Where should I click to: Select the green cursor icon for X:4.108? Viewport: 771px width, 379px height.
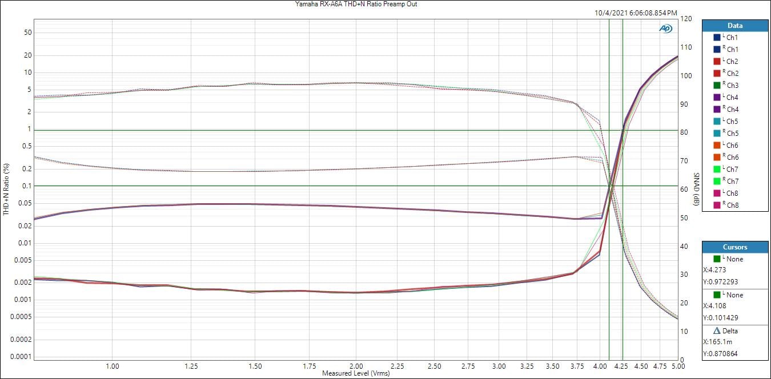point(717,295)
